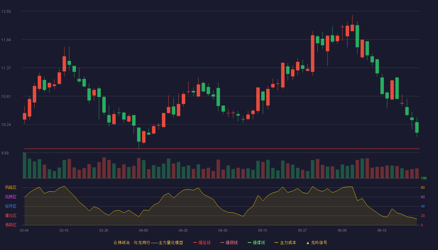Select the 03-26 date label
438x250 pixels.
(x=104, y=230)
